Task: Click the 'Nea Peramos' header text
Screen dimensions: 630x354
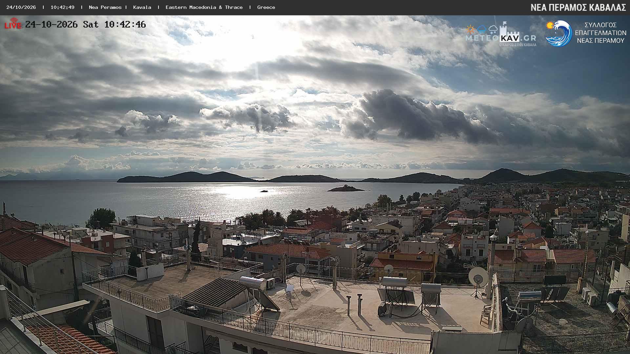Action: 105,7
